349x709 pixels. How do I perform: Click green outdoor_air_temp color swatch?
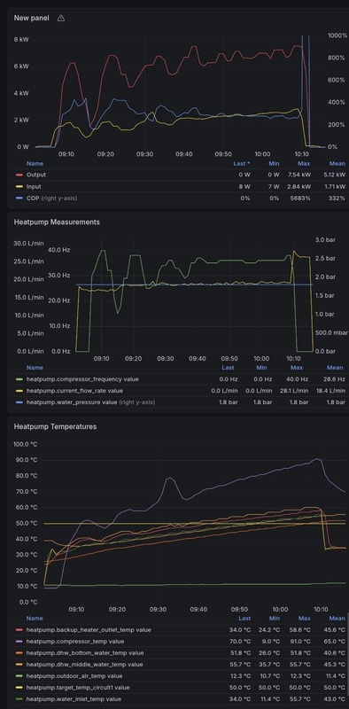point(19,676)
